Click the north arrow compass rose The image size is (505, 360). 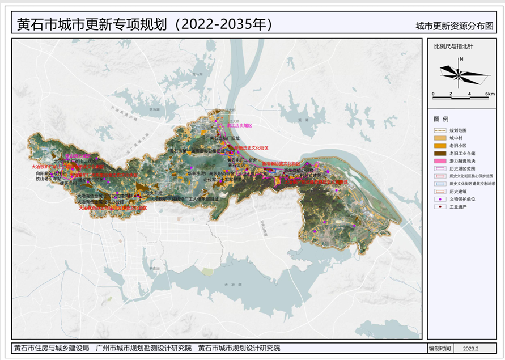(x=462, y=71)
